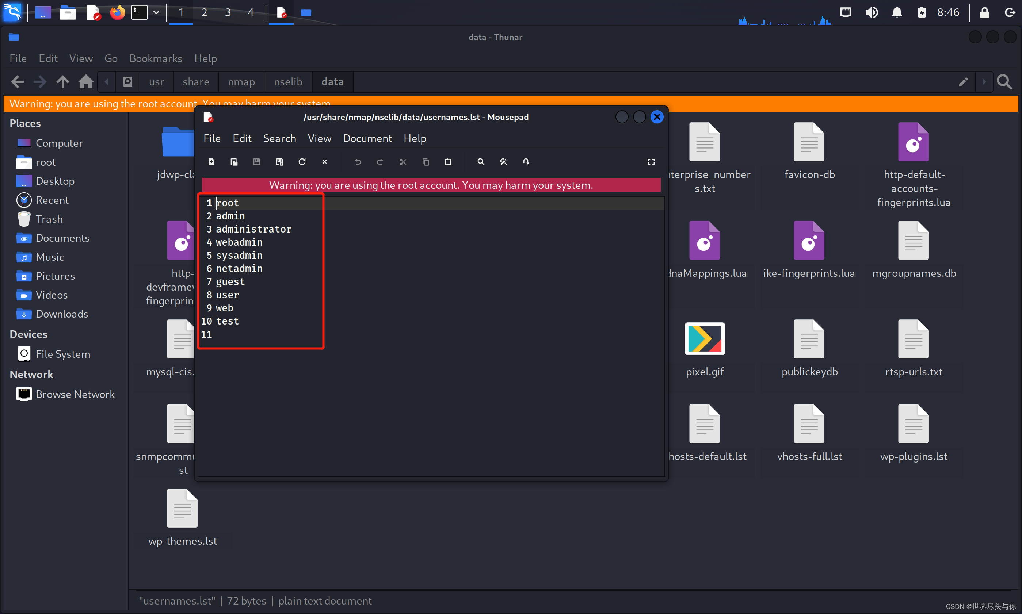Click the Mousepad save file icon

[x=256, y=162]
